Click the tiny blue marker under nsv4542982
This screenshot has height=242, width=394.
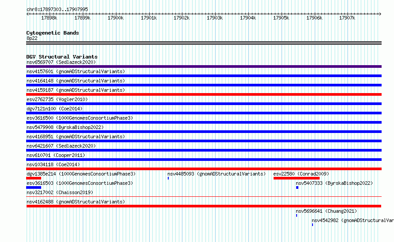coord(313,225)
